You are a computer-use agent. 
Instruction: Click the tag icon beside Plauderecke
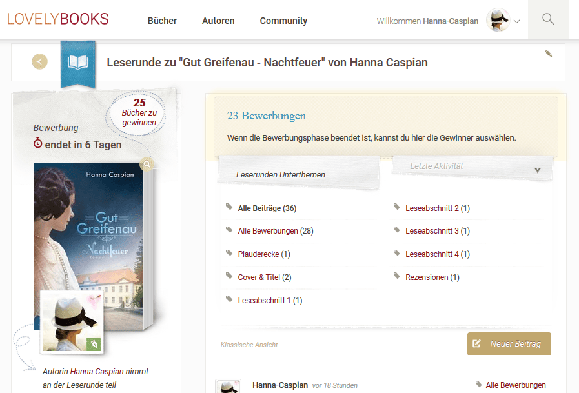[x=229, y=253]
